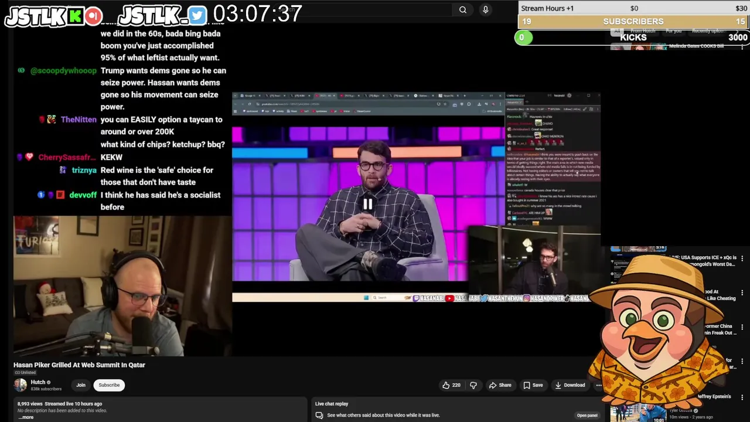Screen dimensions: 750x422
Task: Open menu for 'Like Cheating' suggested video
Action: (742, 292)
